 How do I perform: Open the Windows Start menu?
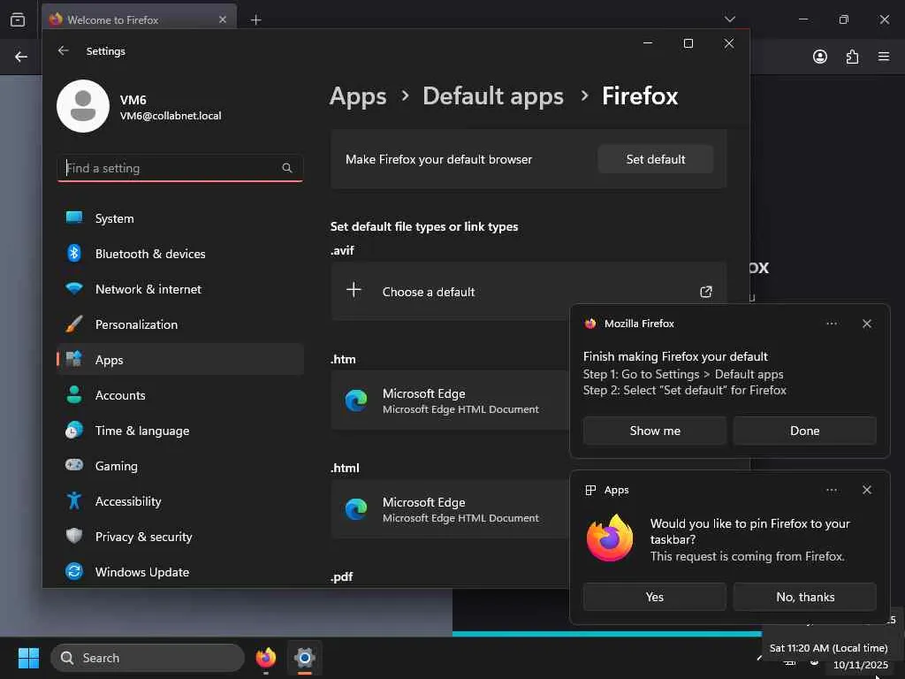[28, 658]
